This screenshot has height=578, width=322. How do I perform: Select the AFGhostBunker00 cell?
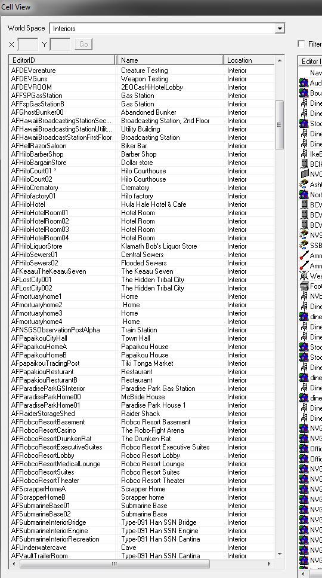[37, 112]
